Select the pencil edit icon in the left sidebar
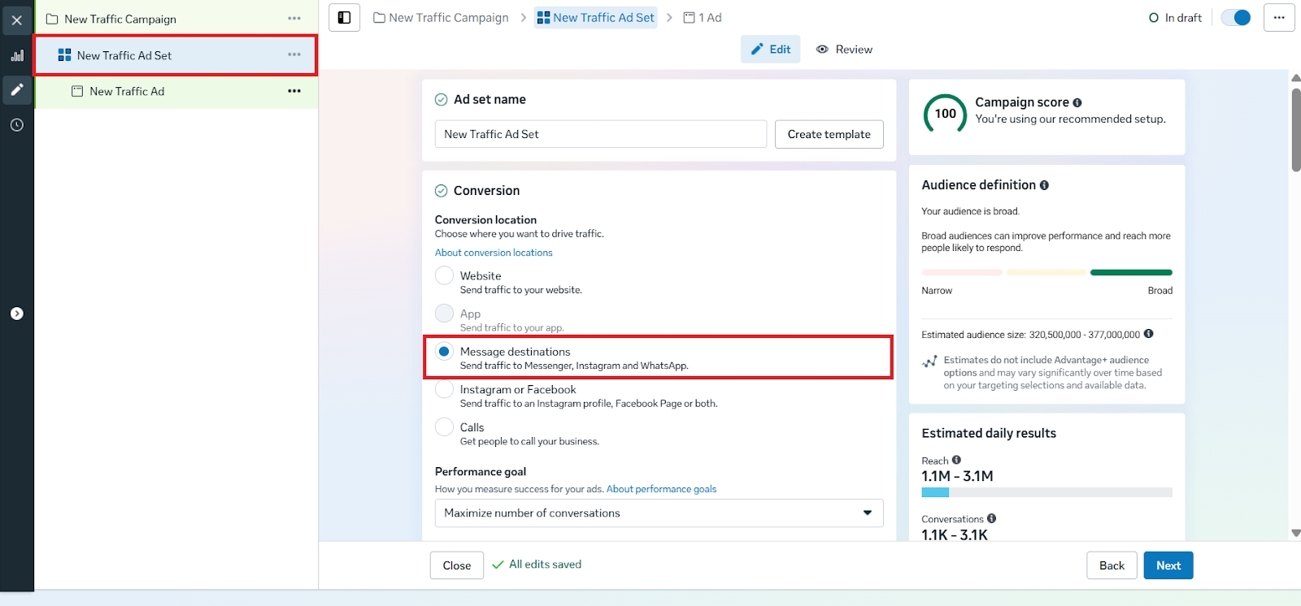 [17, 89]
